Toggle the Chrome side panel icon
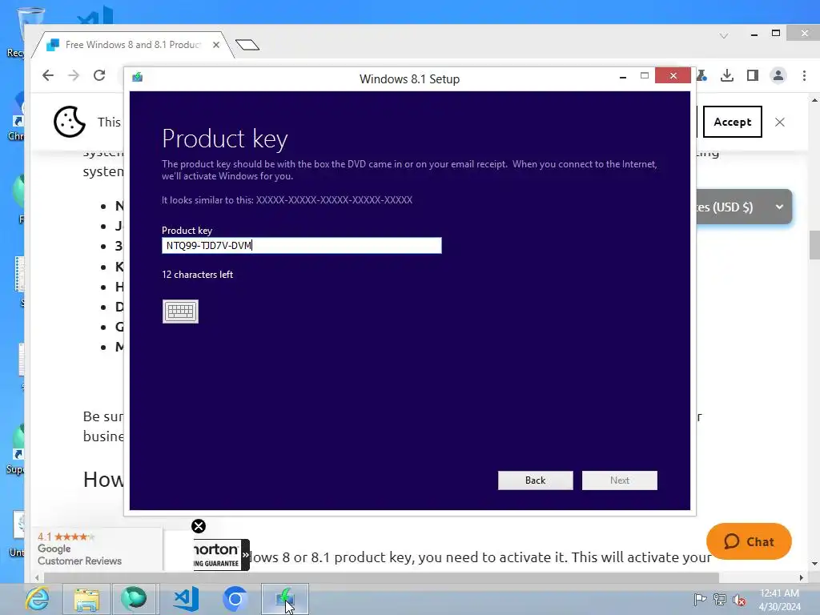820x615 pixels. pyautogui.click(x=753, y=76)
